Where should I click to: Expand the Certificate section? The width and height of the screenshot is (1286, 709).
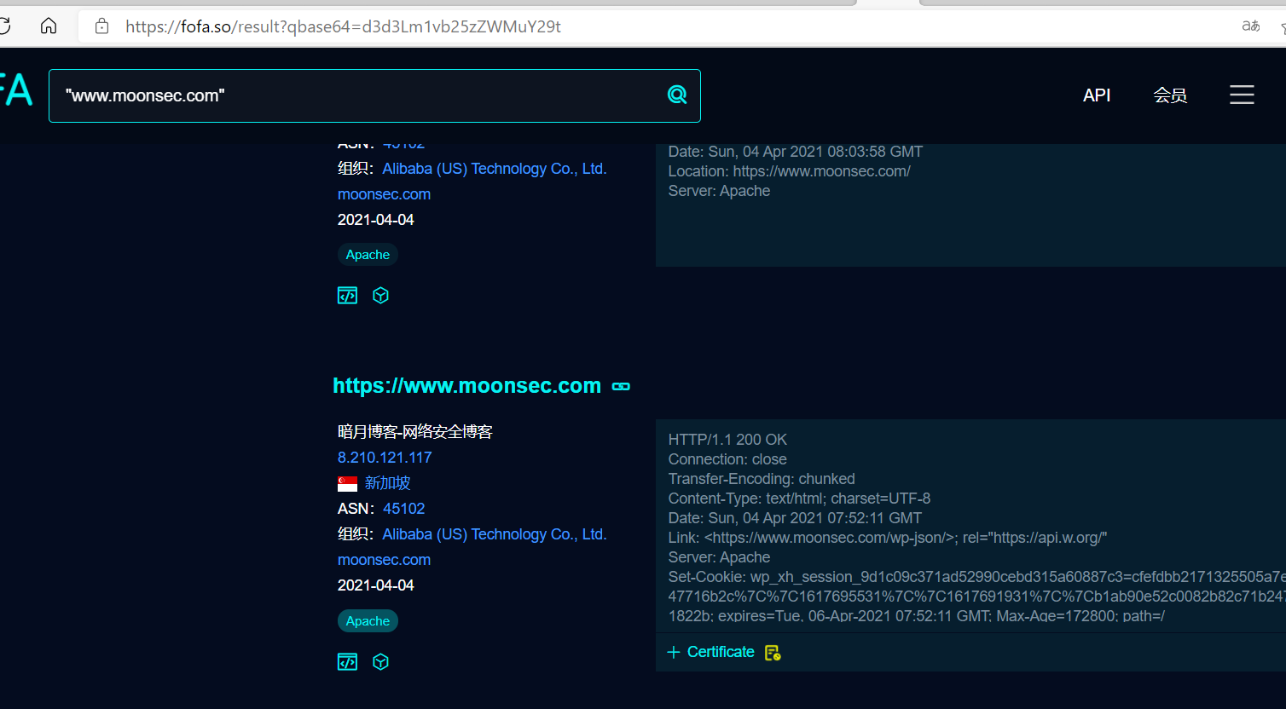point(710,652)
